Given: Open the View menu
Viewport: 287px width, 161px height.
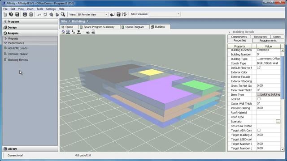Looking at the screenshot, I should pos(21,9).
